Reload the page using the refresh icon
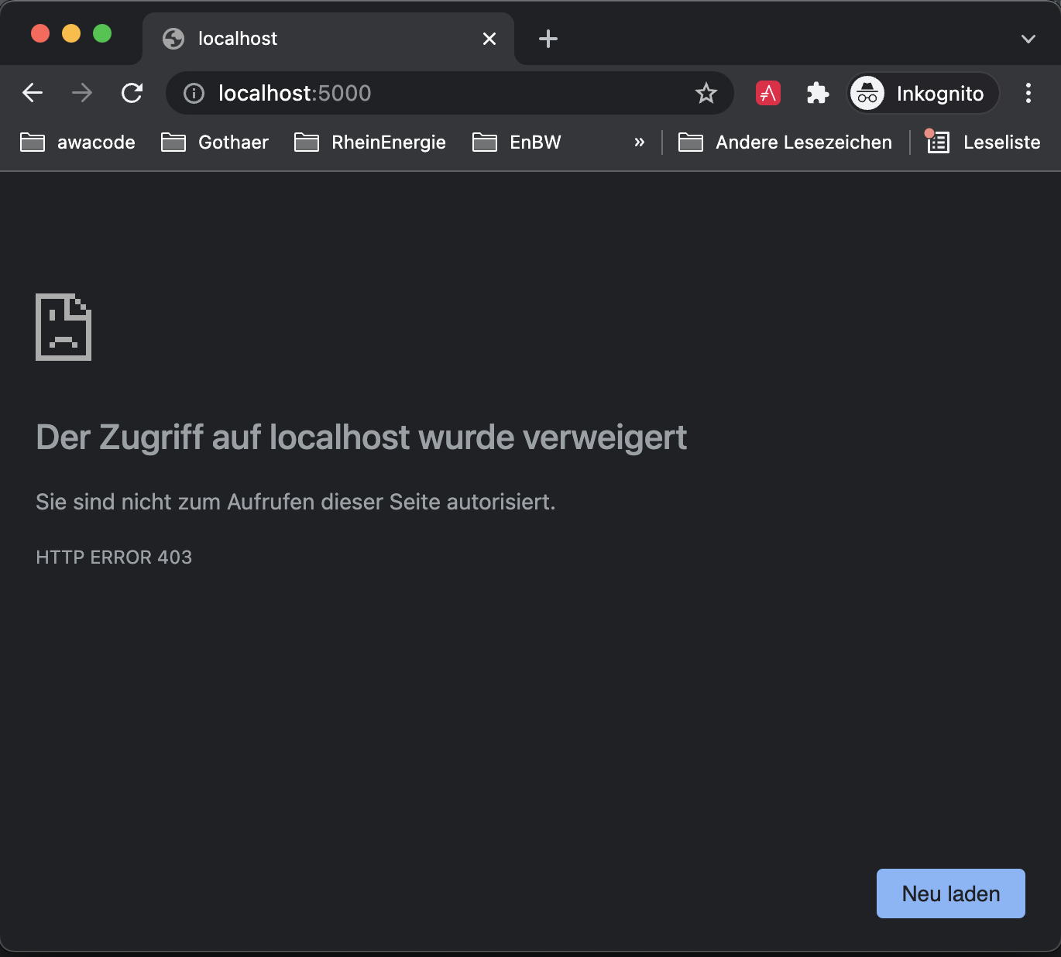Viewport: 1061px width, 957px height. pos(132,93)
